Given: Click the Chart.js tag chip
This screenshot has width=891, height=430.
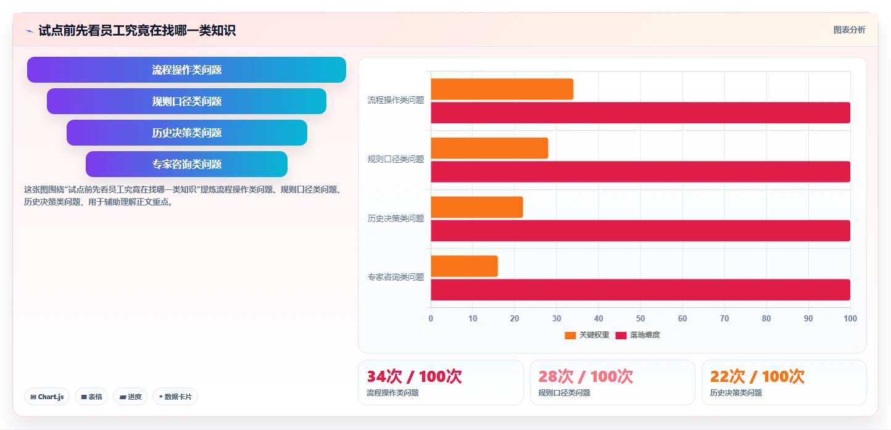Looking at the screenshot, I should tap(47, 397).
